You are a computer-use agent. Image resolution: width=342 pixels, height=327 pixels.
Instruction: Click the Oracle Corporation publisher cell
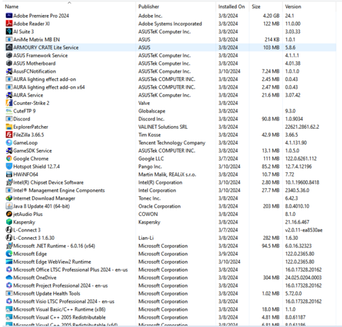pos(159,206)
